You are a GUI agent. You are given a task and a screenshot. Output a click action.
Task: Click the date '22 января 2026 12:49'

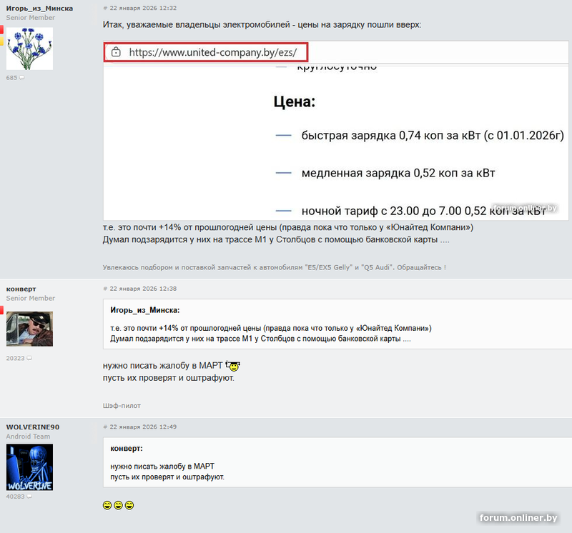[x=143, y=427]
